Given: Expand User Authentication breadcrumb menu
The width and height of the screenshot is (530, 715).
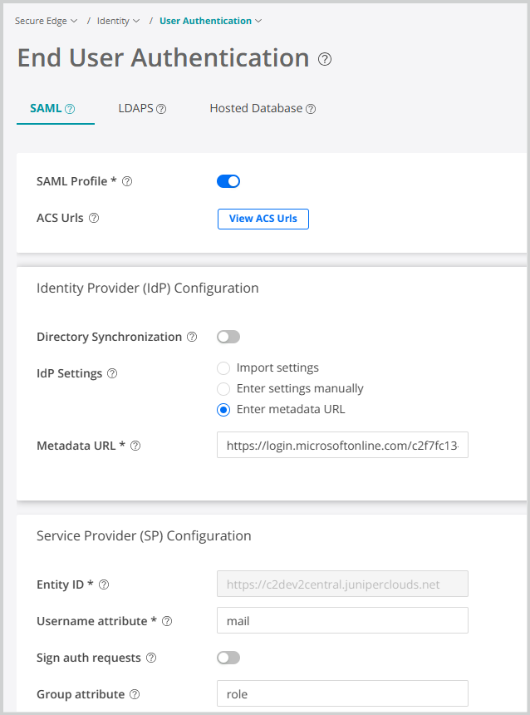Looking at the screenshot, I should pyautogui.click(x=210, y=21).
